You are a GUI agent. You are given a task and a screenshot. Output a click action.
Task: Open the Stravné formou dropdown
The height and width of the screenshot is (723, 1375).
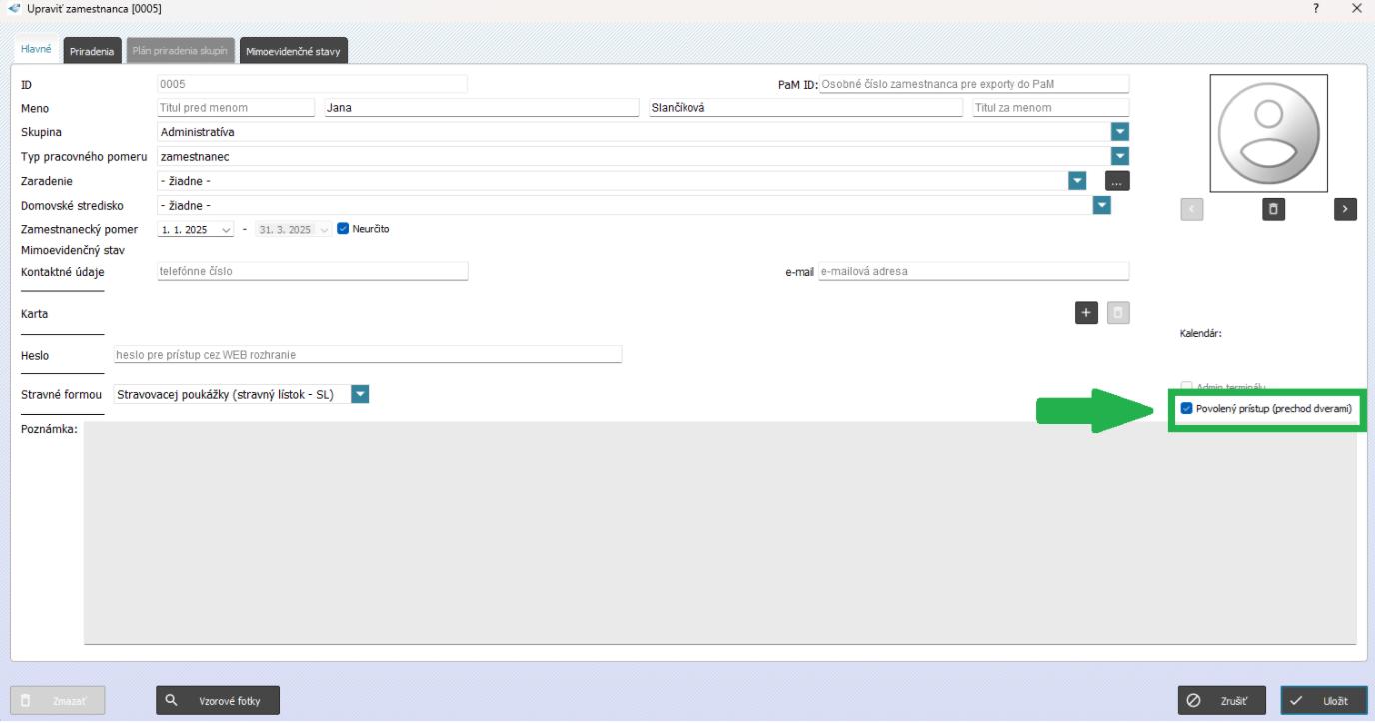tap(361, 394)
